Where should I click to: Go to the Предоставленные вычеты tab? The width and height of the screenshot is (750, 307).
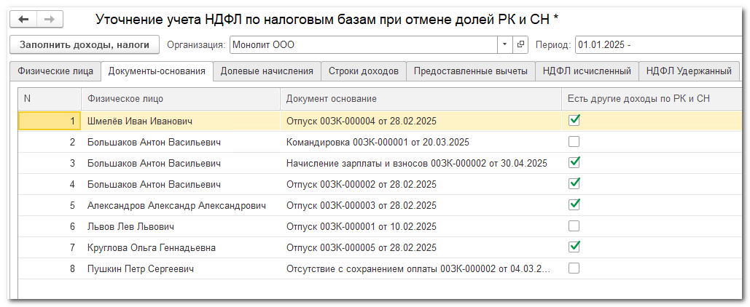coord(470,71)
